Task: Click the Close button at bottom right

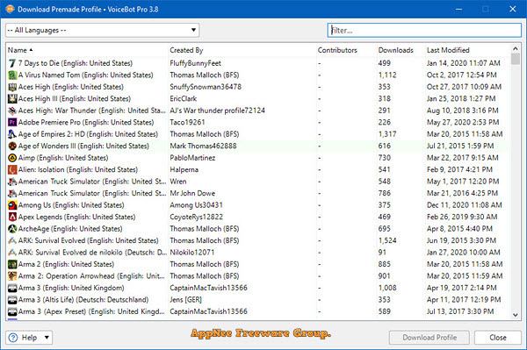Action: tap(498, 338)
